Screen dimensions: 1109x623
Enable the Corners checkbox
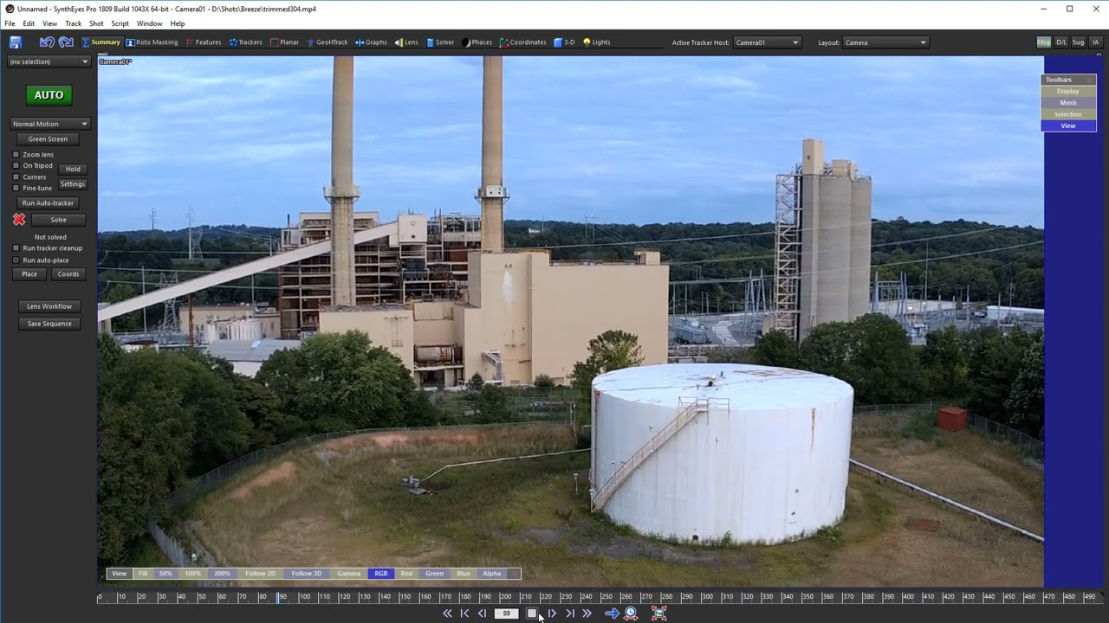(x=16, y=177)
